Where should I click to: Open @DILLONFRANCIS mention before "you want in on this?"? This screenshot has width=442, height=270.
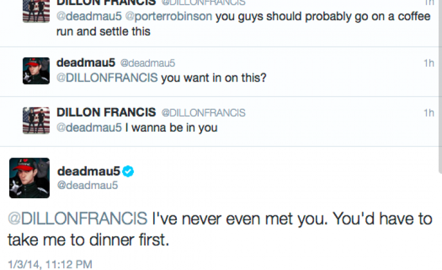tap(107, 78)
